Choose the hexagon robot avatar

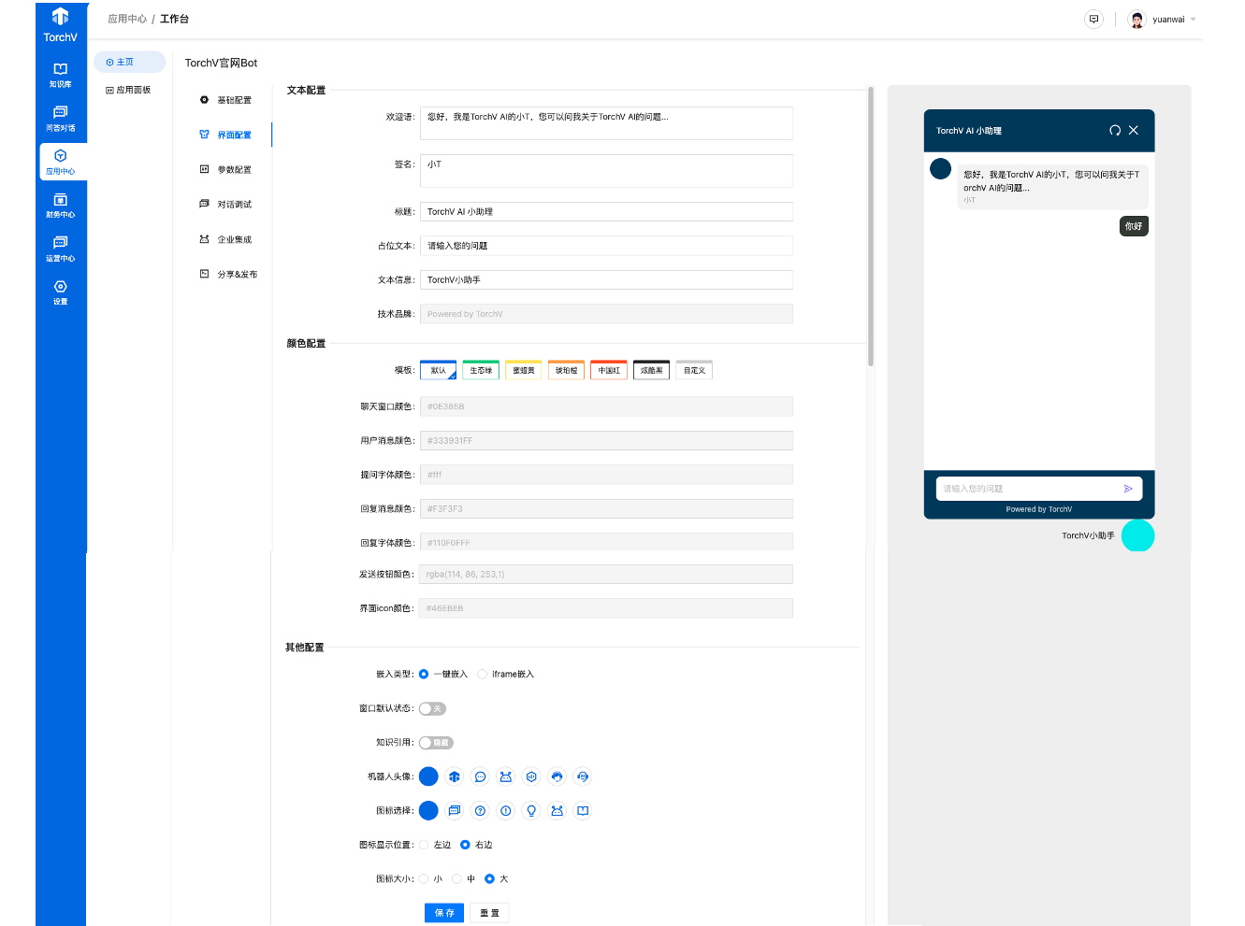531,776
